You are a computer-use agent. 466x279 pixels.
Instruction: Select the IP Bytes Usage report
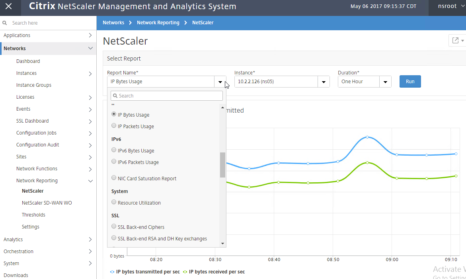(114, 114)
